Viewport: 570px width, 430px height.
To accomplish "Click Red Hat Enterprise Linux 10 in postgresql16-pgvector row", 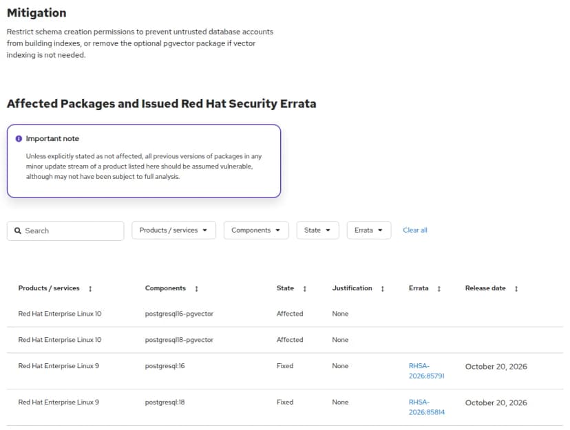I will (x=60, y=314).
